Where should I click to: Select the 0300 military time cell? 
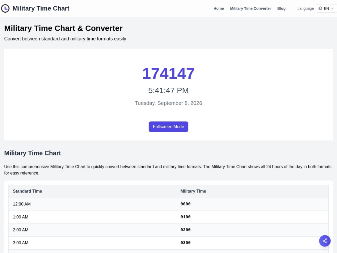pyautogui.click(x=252, y=243)
